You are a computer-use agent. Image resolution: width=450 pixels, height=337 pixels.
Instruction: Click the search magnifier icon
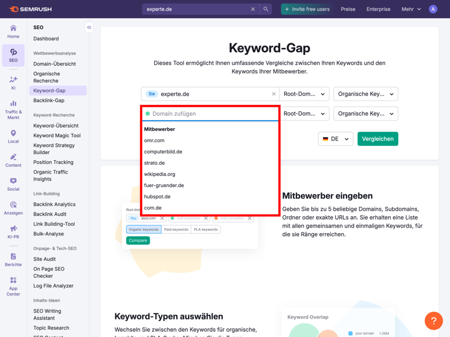265,9
